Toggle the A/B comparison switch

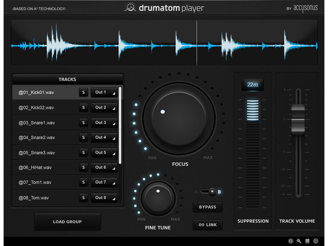tap(210, 191)
